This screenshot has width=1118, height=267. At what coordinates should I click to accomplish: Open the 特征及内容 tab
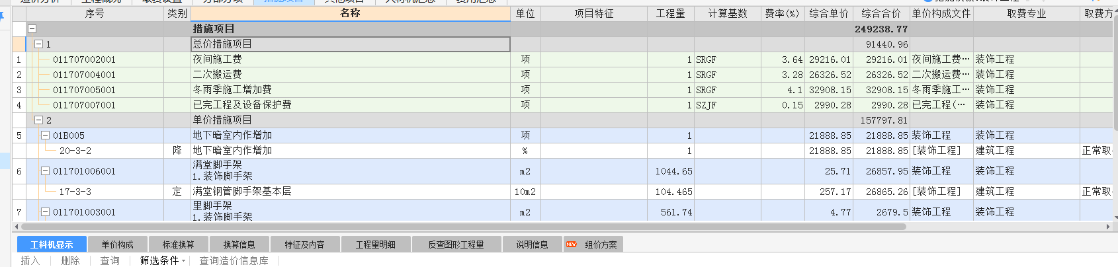304,245
